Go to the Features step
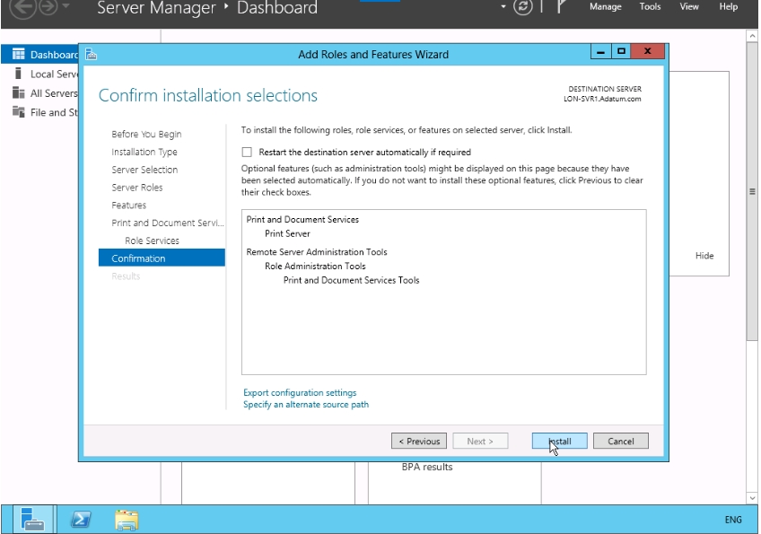The image size is (761, 534). point(128,205)
